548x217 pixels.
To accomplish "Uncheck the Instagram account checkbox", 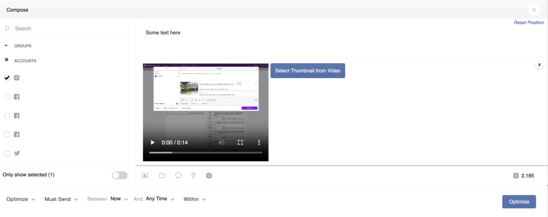I will pos(7,78).
